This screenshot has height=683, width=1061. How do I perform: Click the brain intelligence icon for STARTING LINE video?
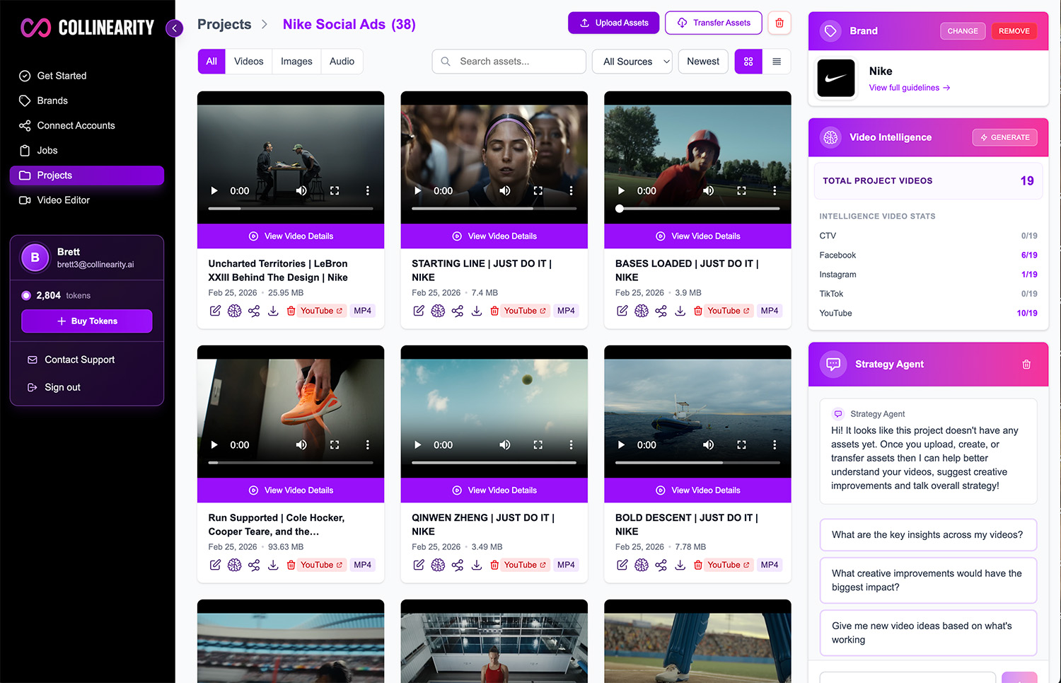(438, 311)
